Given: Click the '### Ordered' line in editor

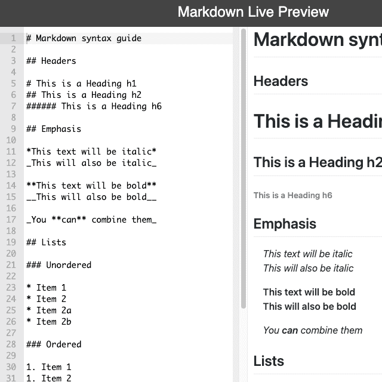Looking at the screenshot, I should 54,344.
